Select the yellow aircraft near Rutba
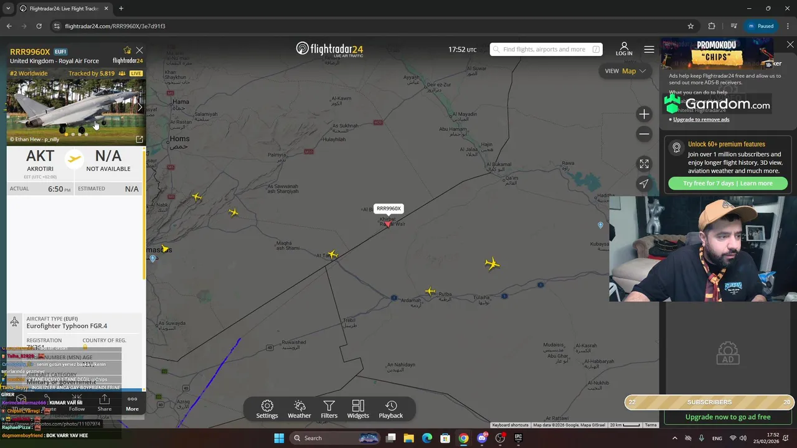797x448 pixels. (x=430, y=291)
